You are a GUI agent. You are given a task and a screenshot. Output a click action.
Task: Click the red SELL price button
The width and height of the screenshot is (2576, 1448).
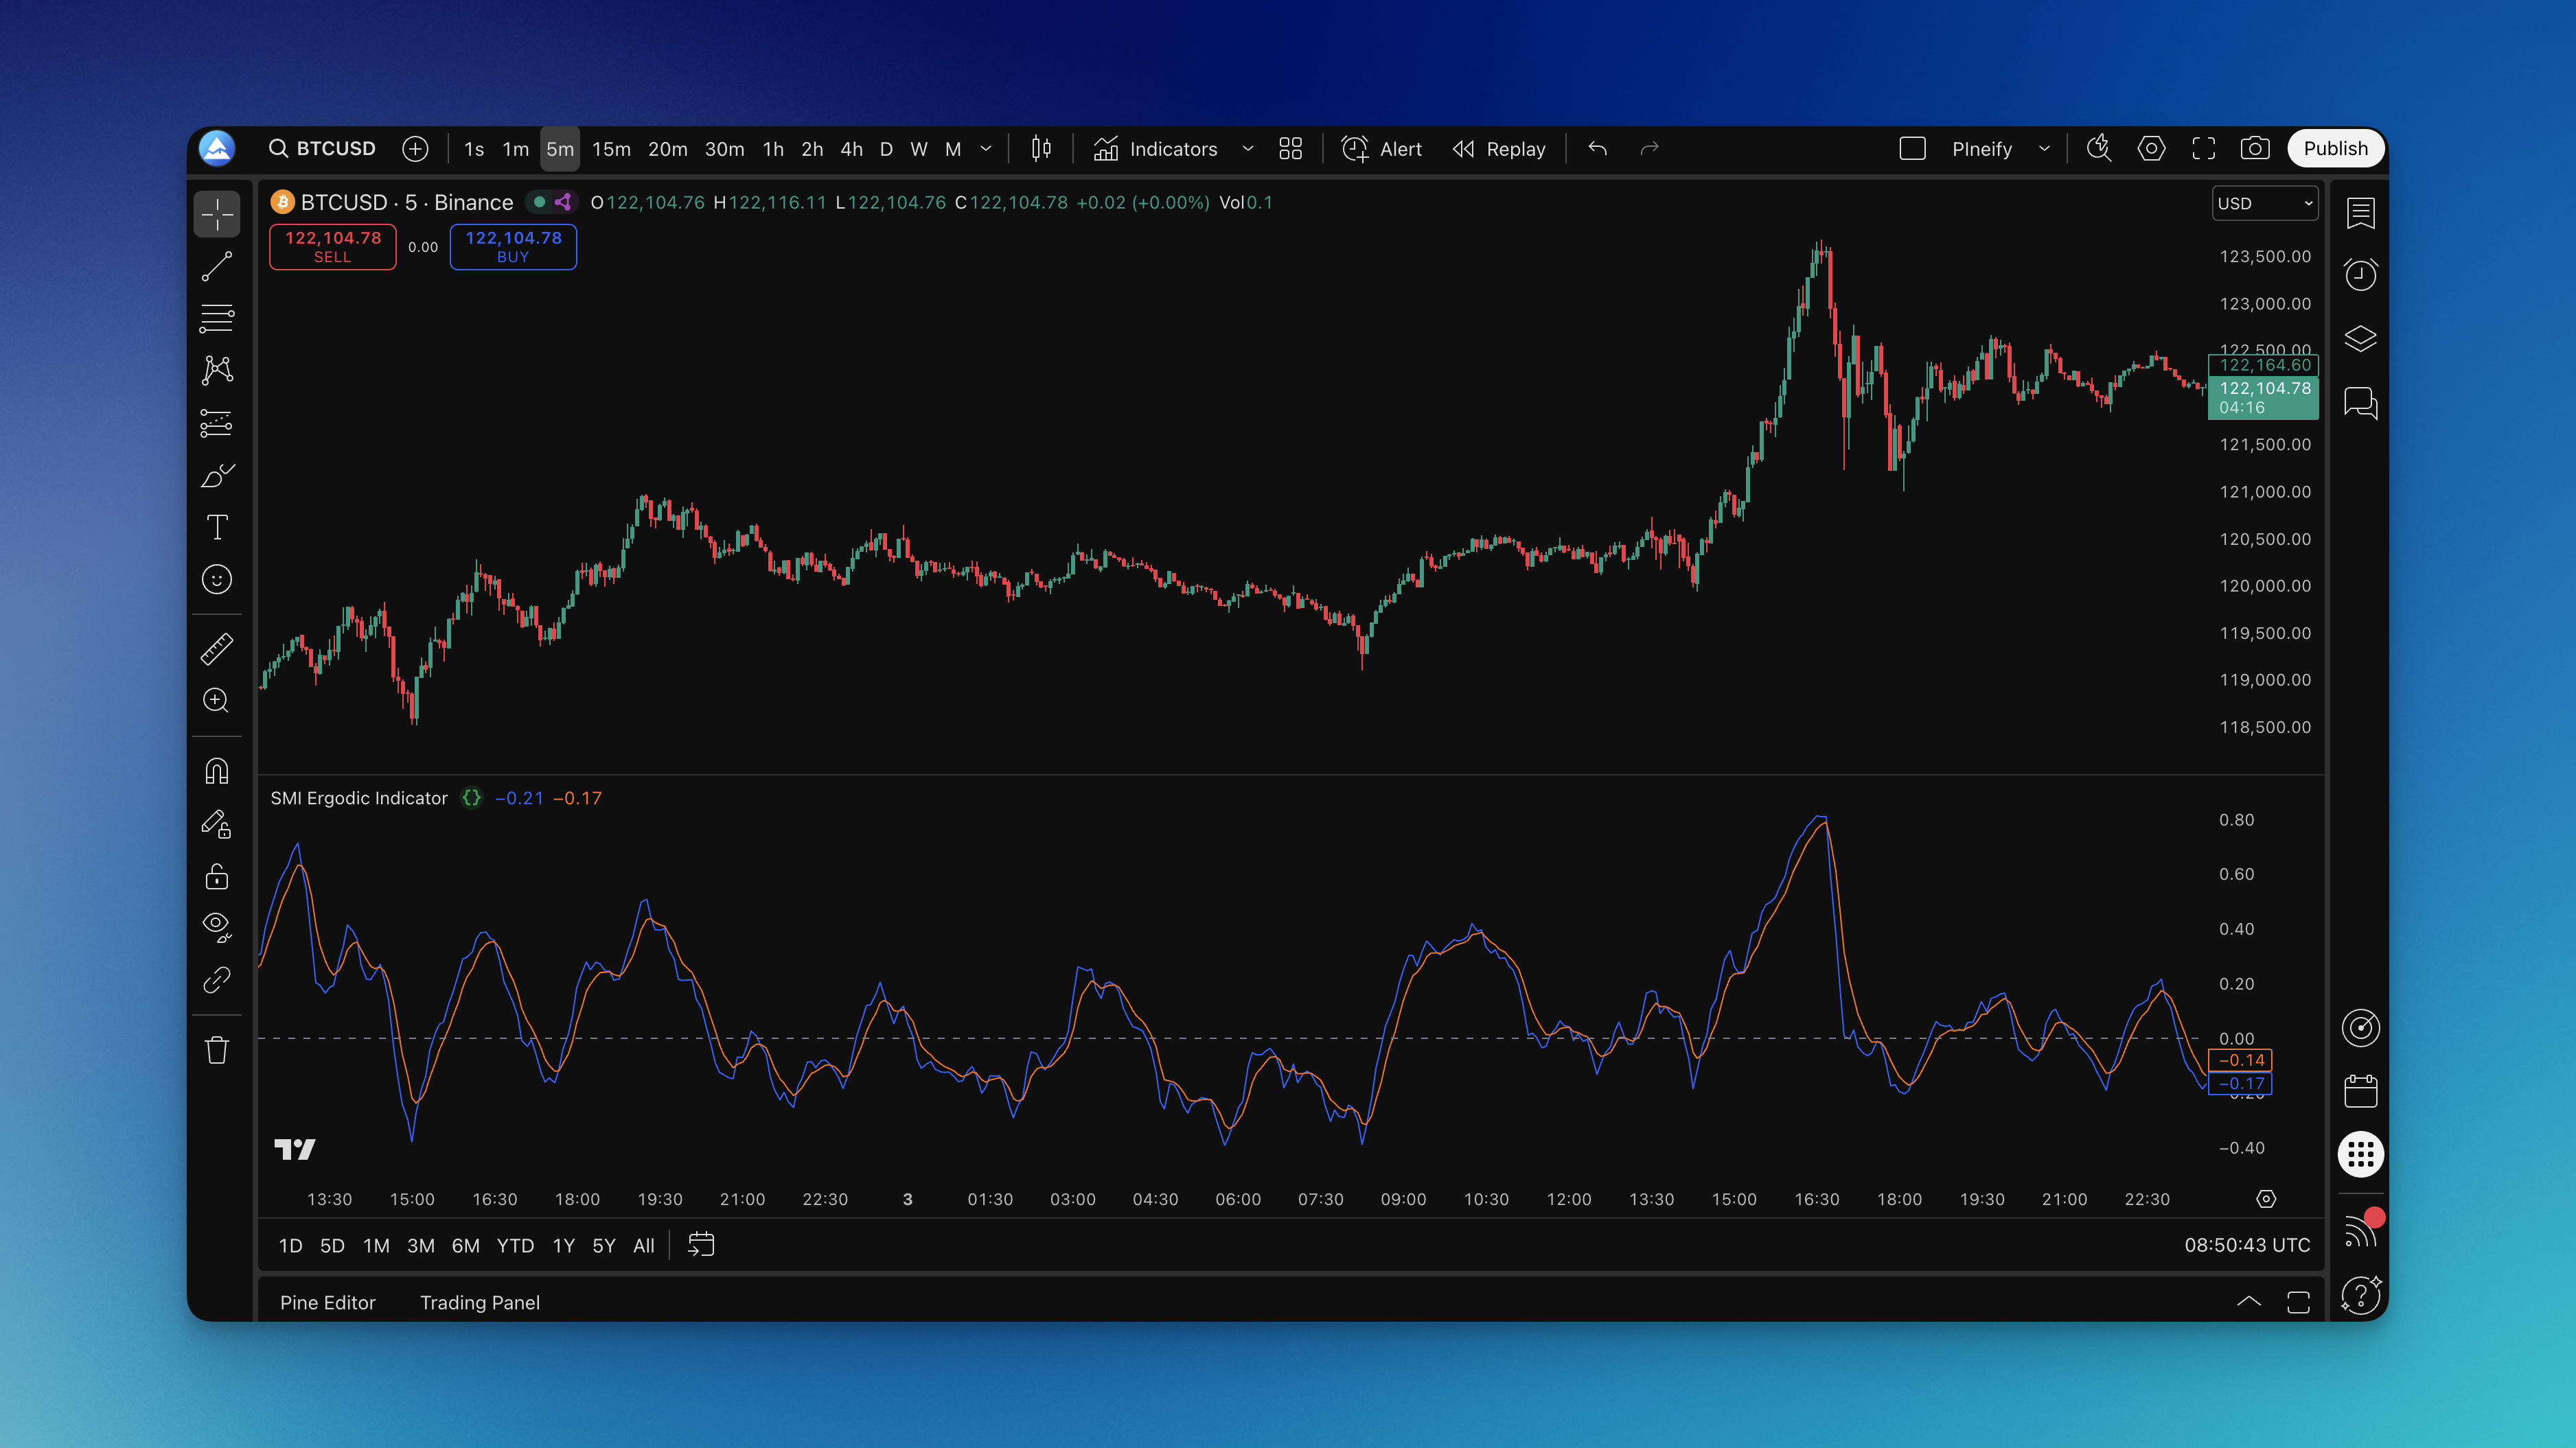click(333, 246)
